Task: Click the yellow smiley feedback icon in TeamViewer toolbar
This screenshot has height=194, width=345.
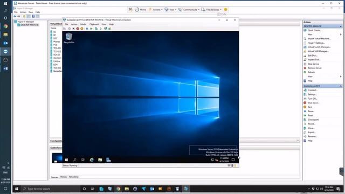Action: [x=225, y=10]
